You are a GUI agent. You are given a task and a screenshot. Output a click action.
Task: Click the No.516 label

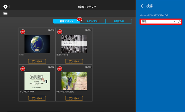click(51, 30)
